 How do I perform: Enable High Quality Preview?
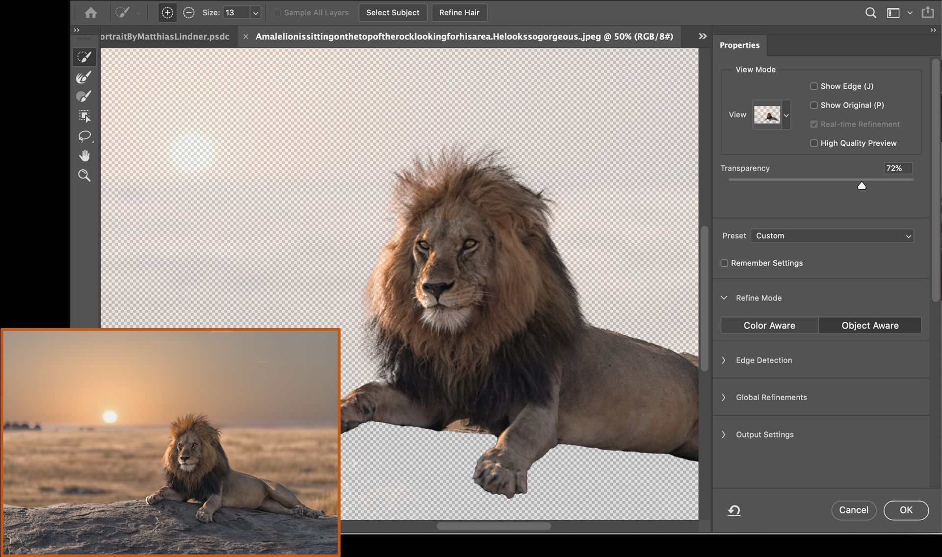point(814,143)
